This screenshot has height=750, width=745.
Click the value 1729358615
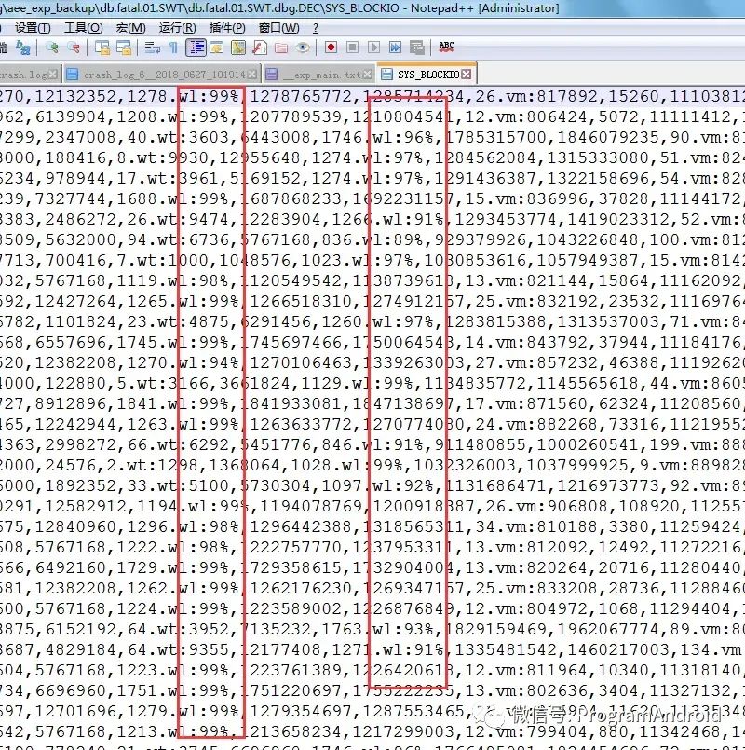pos(291,568)
